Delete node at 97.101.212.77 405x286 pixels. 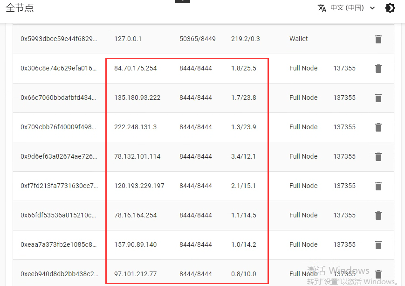[x=378, y=274]
